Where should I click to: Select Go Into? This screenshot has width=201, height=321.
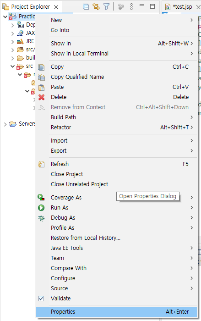117,30
